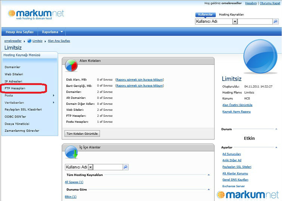
Task: Open IP Adresleri in sidebar
Action: [x=13, y=81]
